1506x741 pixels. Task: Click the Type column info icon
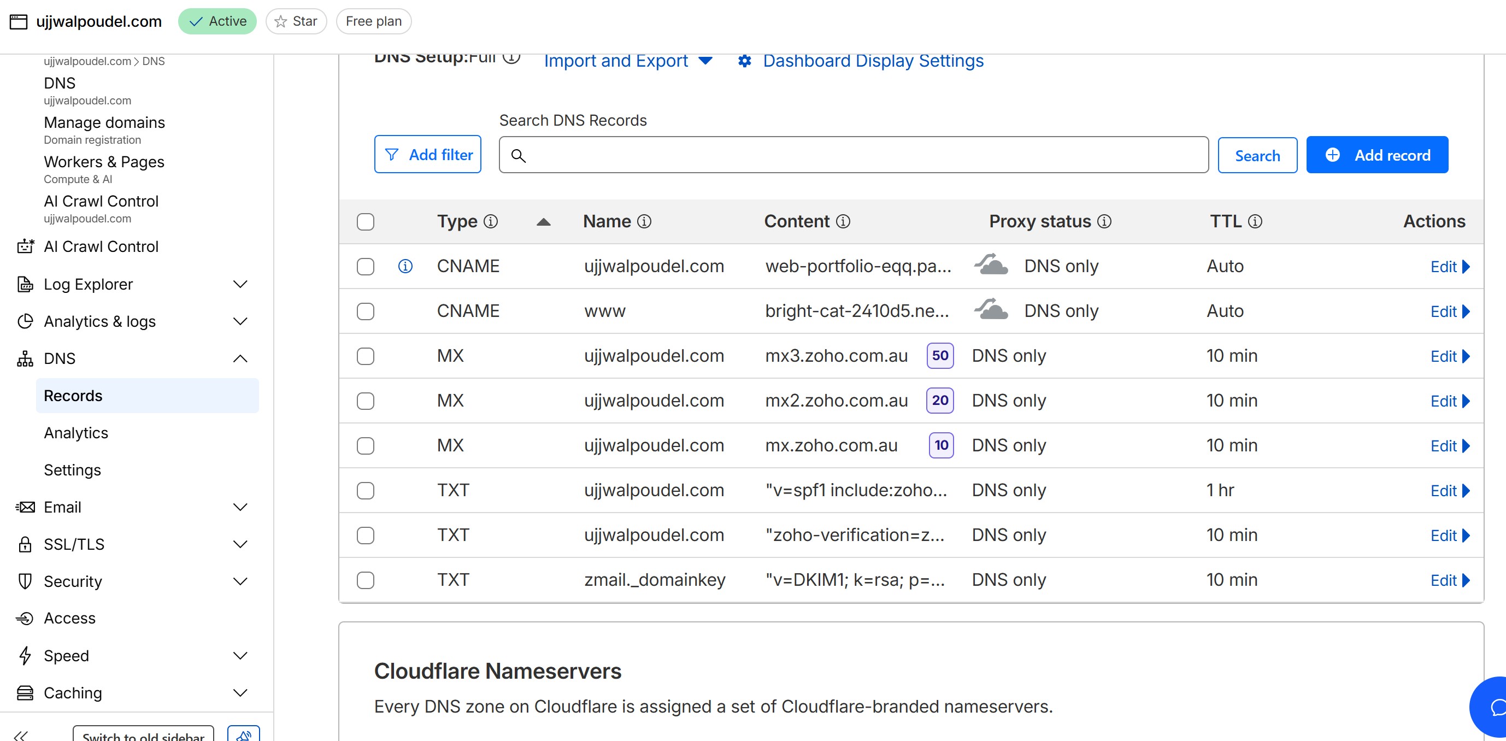click(491, 222)
